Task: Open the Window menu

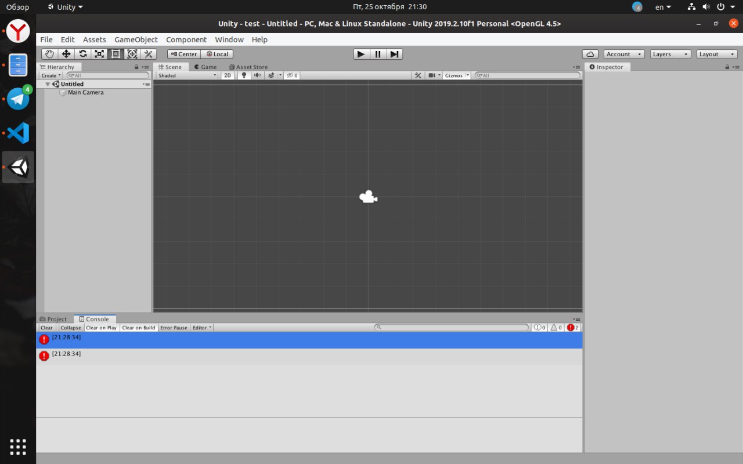Action: pyautogui.click(x=229, y=39)
